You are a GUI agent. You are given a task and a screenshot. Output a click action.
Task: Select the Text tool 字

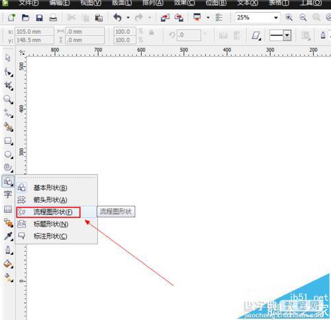[x=8, y=194]
